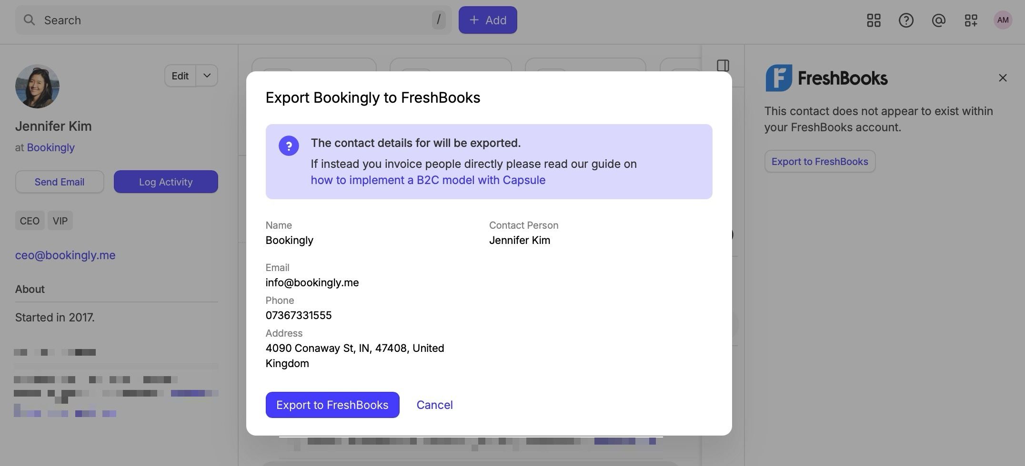Click Export to FreshBooks in side panel
The width and height of the screenshot is (1025, 466).
pyautogui.click(x=820, y=161)
